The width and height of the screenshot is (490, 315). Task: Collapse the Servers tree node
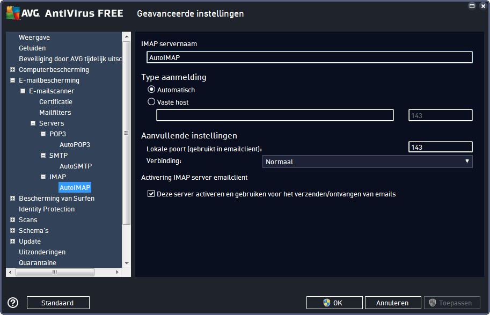pyautogui.click(x=33, y=123)
